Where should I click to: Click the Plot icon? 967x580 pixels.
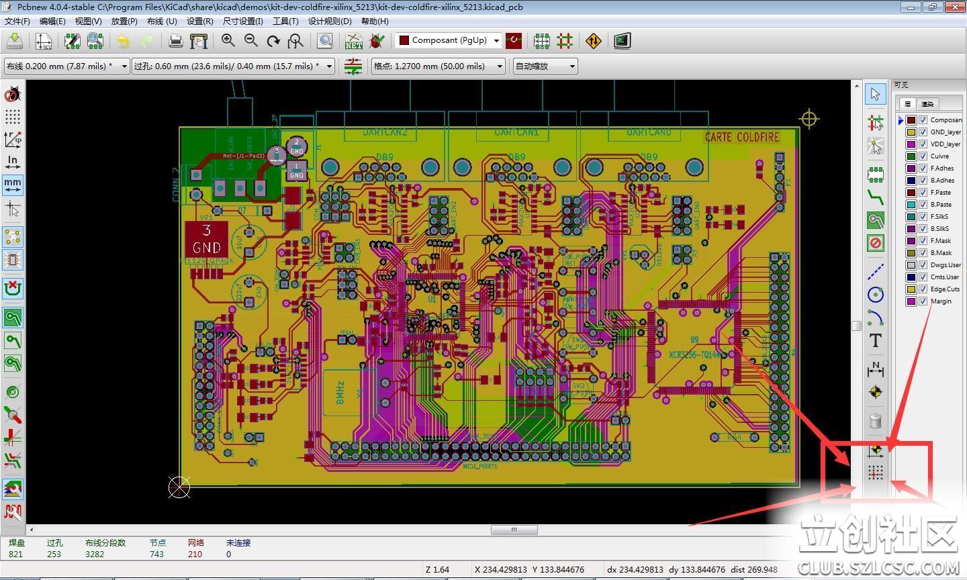pyautogui.click(x=199, y=41)
